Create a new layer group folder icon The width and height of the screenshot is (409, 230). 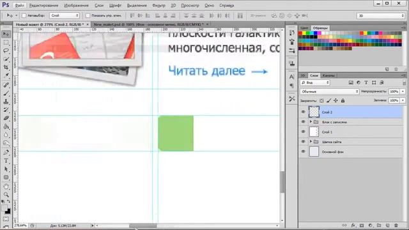click(379, 226)
